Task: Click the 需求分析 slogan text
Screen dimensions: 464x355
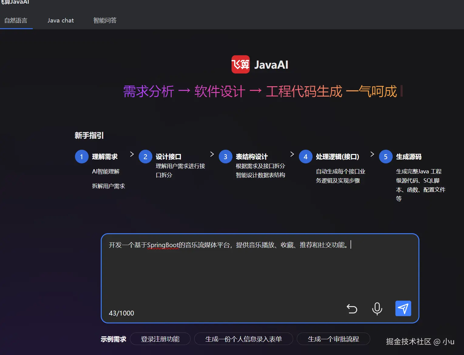Action: (148, 91)
